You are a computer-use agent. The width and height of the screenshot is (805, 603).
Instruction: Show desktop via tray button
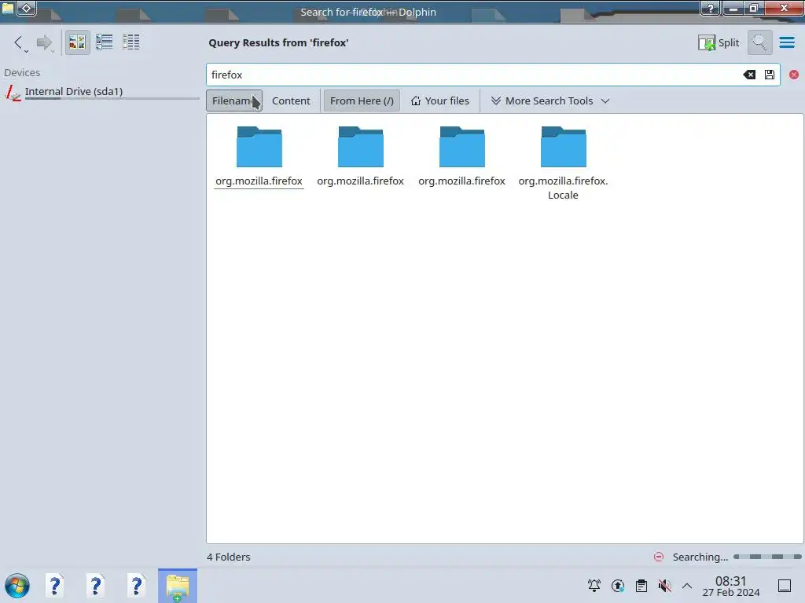coord(785,586)
